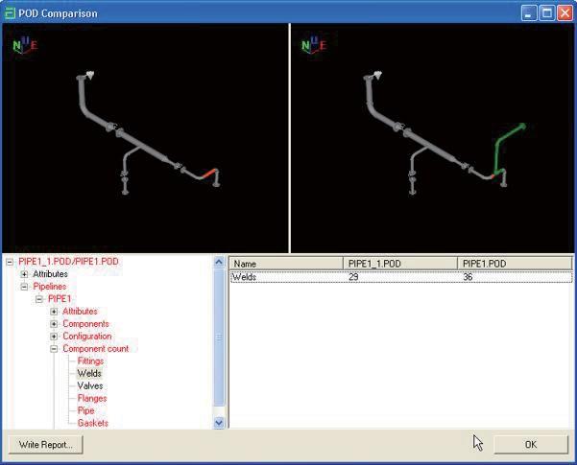Screen dimensions: 577x465
Task: Click the POD Comparison title bar icon
Action: 11,12
